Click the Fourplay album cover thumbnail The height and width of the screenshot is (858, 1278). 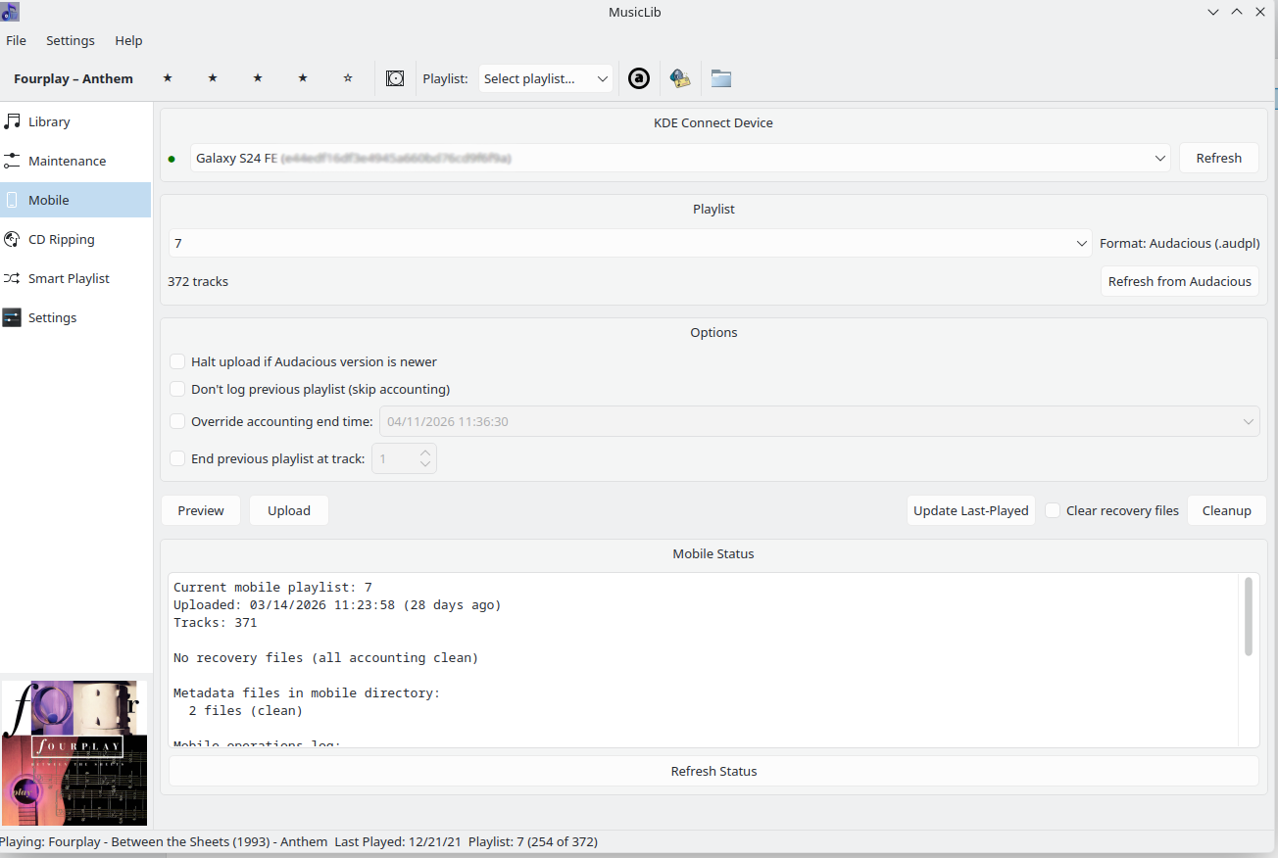[74, 753]
